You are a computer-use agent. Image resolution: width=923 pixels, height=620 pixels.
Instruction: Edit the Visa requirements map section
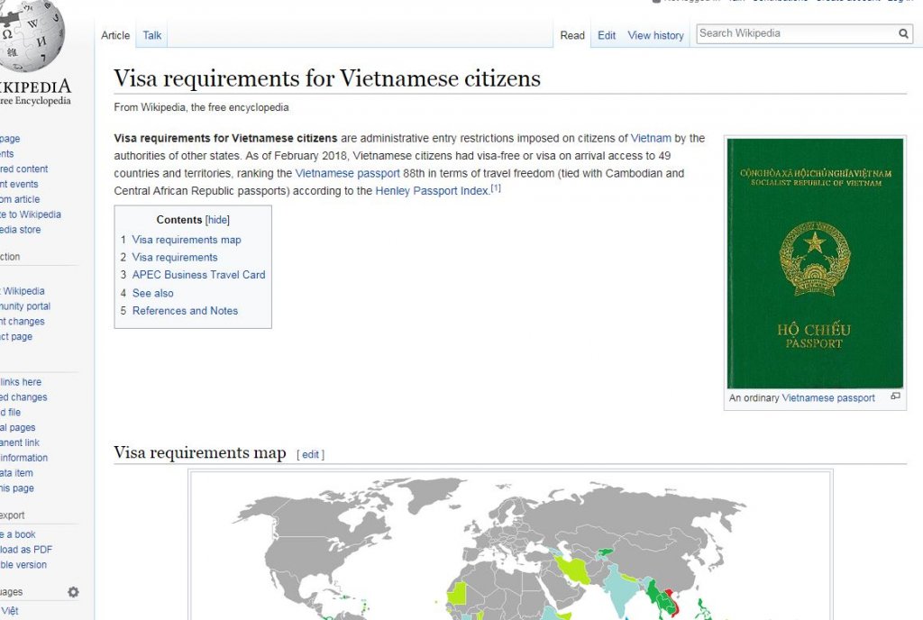[310, 455]
